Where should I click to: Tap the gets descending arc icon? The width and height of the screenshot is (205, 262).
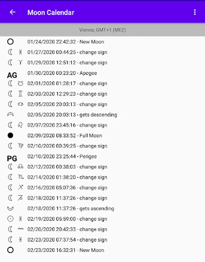pos(10,114)
